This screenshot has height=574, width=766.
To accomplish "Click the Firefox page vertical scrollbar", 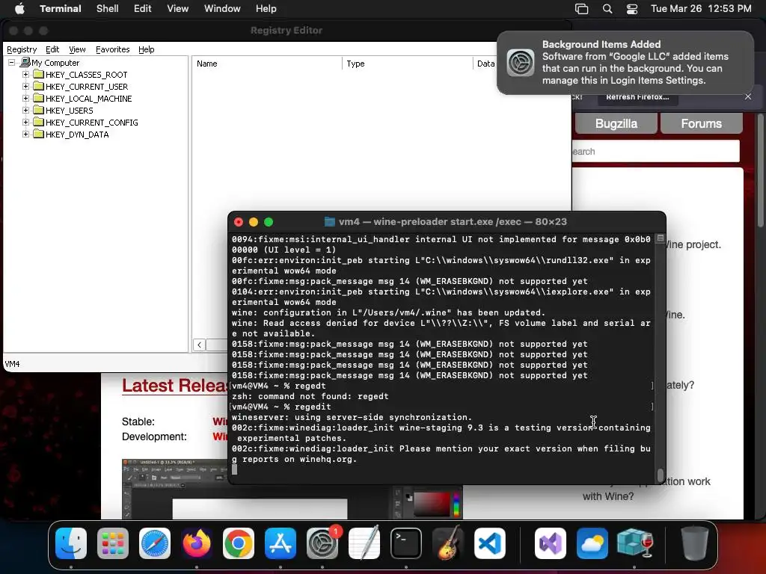I will click(x=761, y=170).
